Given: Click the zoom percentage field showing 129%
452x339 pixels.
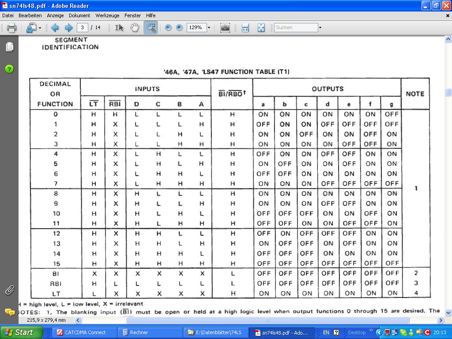Looking at the screenshot, I should [x=197, y=28].
